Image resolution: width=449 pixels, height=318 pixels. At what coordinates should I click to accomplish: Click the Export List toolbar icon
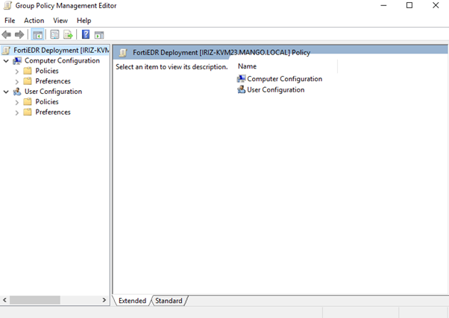tap(68, 34)
